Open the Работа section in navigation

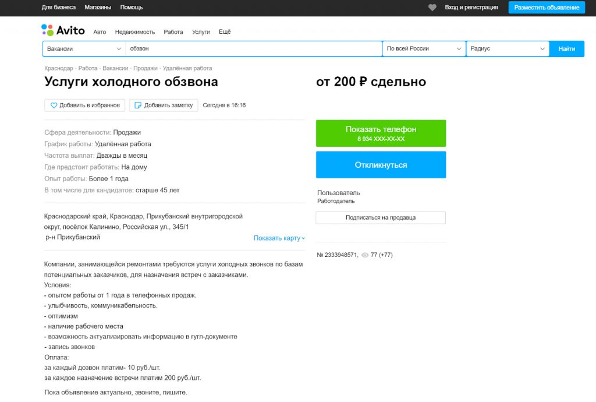173,32
